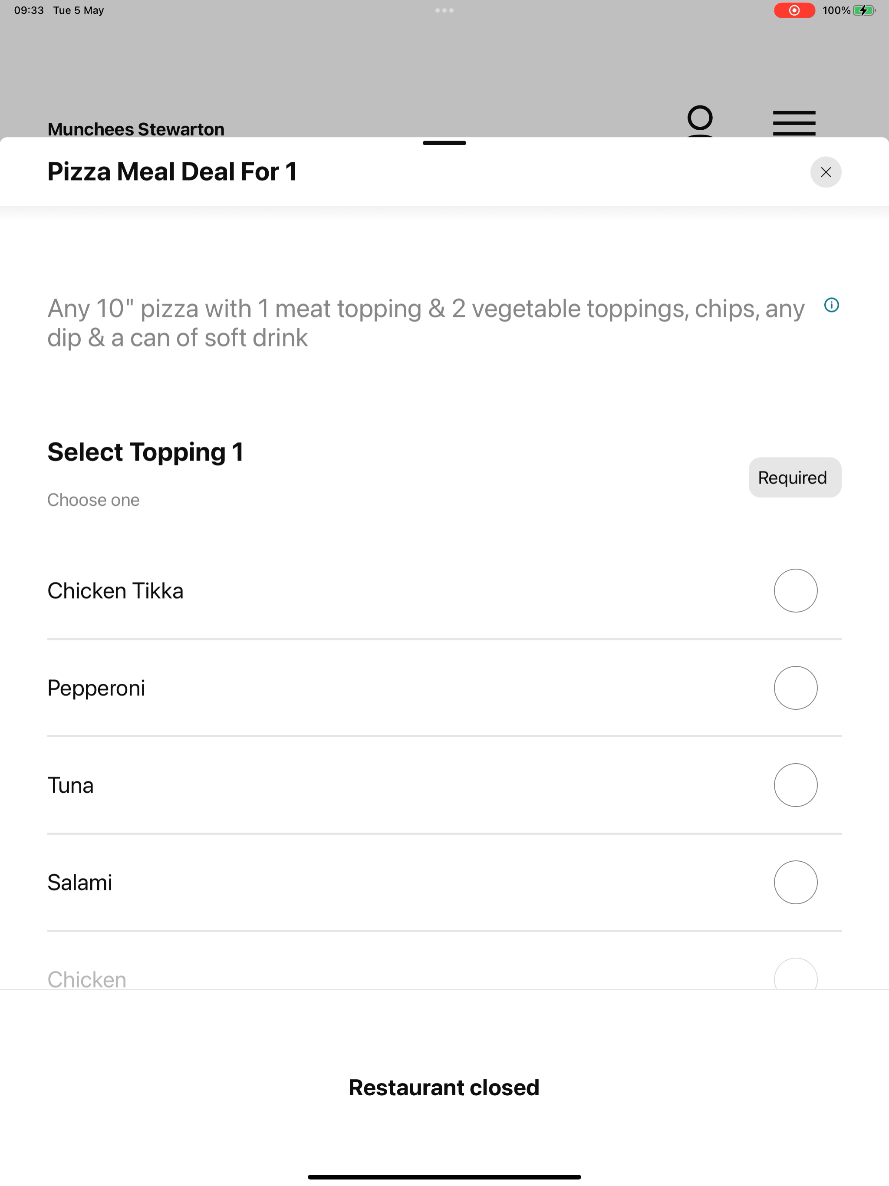Screen dimensions: 889x1186
Task: Tap the Pepperoni option label
Action: pyautogui.click(x=96, y=689)
